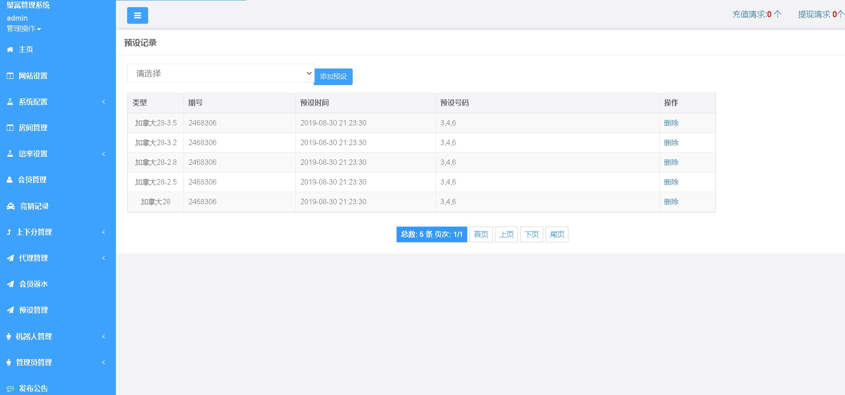Click the paper plane icon beside 预设管理

pyautogui.click(x=10, y=310)
